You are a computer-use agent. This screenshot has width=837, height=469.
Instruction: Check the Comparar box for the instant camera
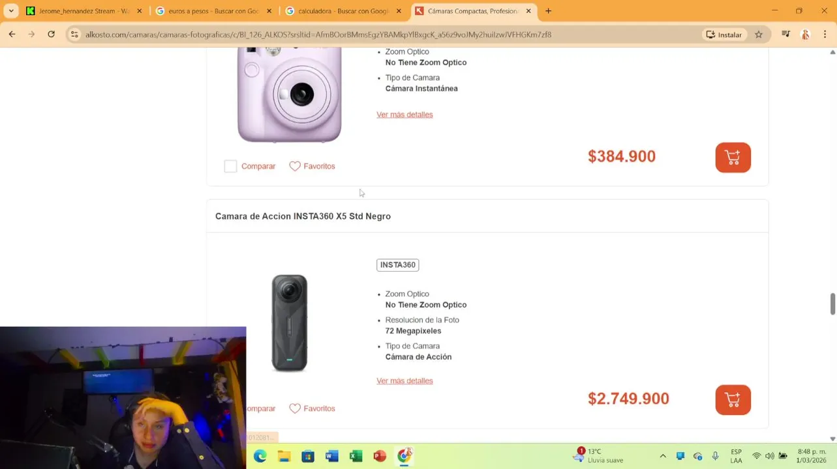coord(230,166)
